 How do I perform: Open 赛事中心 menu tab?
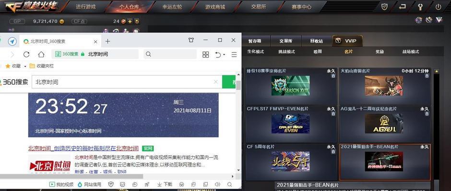pos(301,7)
